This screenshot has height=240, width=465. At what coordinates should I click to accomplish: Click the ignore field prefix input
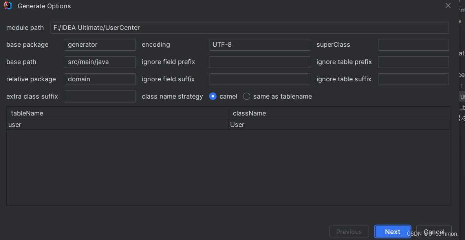260,62
